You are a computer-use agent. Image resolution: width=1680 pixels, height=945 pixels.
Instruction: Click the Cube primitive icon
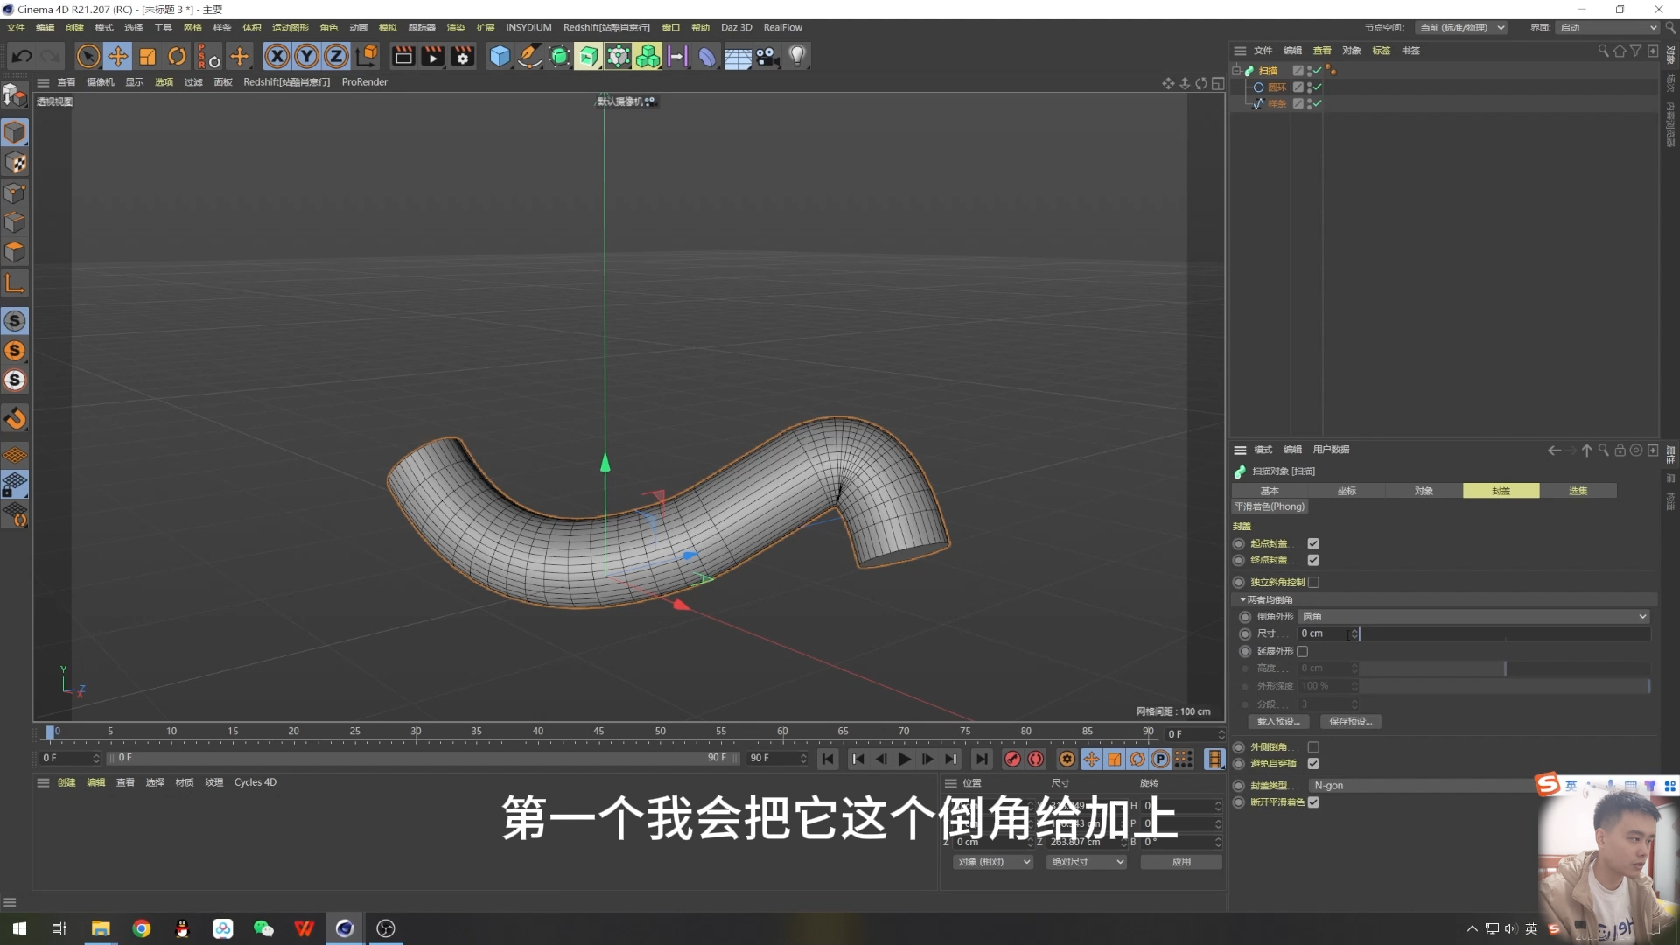[500, 57]
